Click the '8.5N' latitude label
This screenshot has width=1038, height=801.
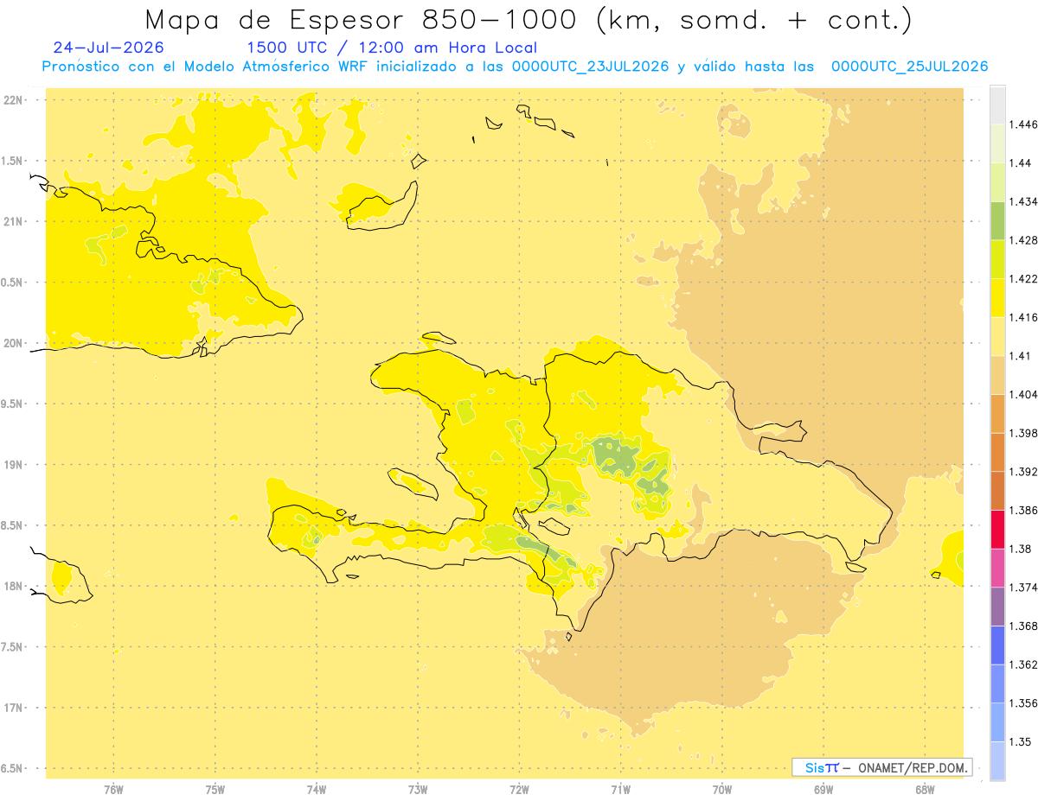[x=13, y=526]
